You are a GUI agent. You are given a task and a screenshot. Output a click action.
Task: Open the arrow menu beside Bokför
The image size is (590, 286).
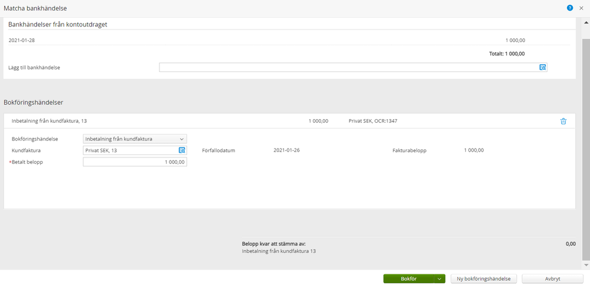coord(439,279)
